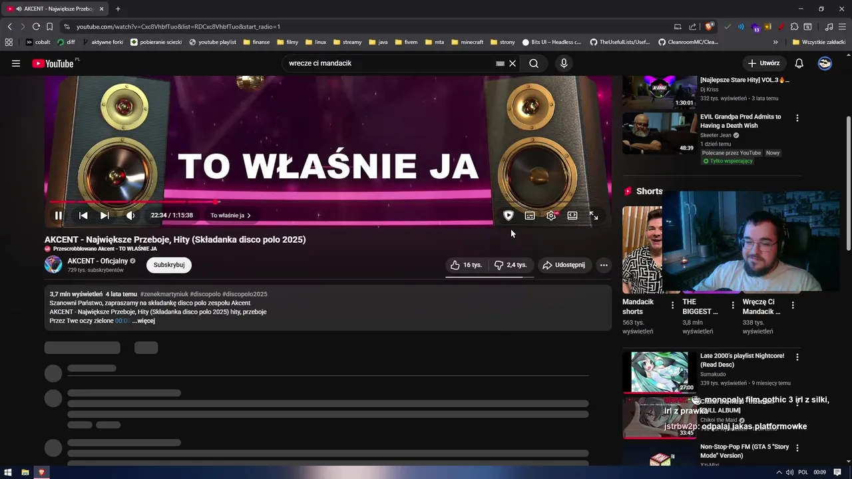
Task: Open the Utwórz create menu
Action: [763, 63]
